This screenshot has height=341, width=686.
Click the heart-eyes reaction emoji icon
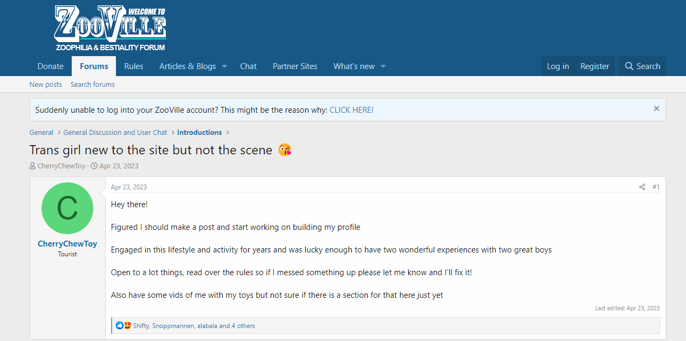point(127,326)
